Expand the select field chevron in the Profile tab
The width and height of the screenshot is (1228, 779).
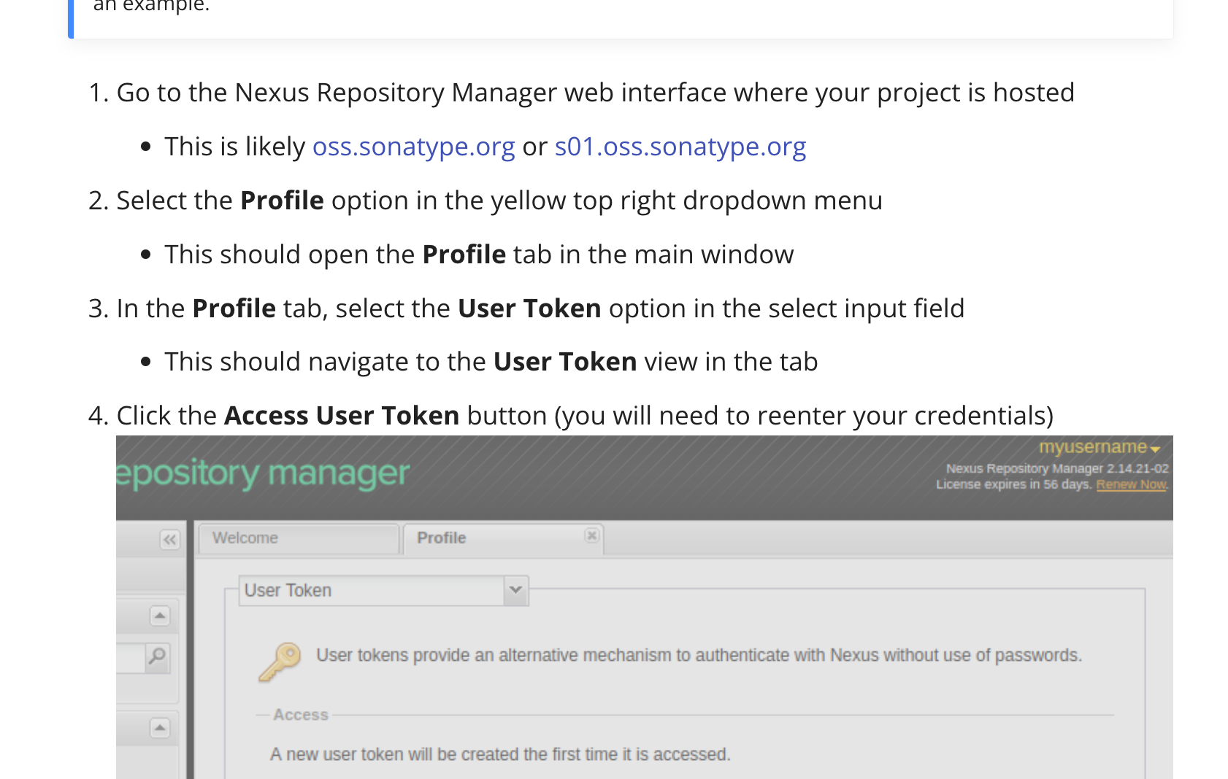coord(516,590)
